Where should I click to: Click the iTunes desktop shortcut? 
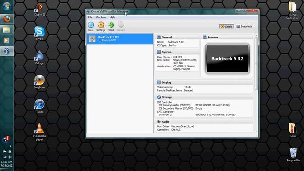tap(39, 106)
